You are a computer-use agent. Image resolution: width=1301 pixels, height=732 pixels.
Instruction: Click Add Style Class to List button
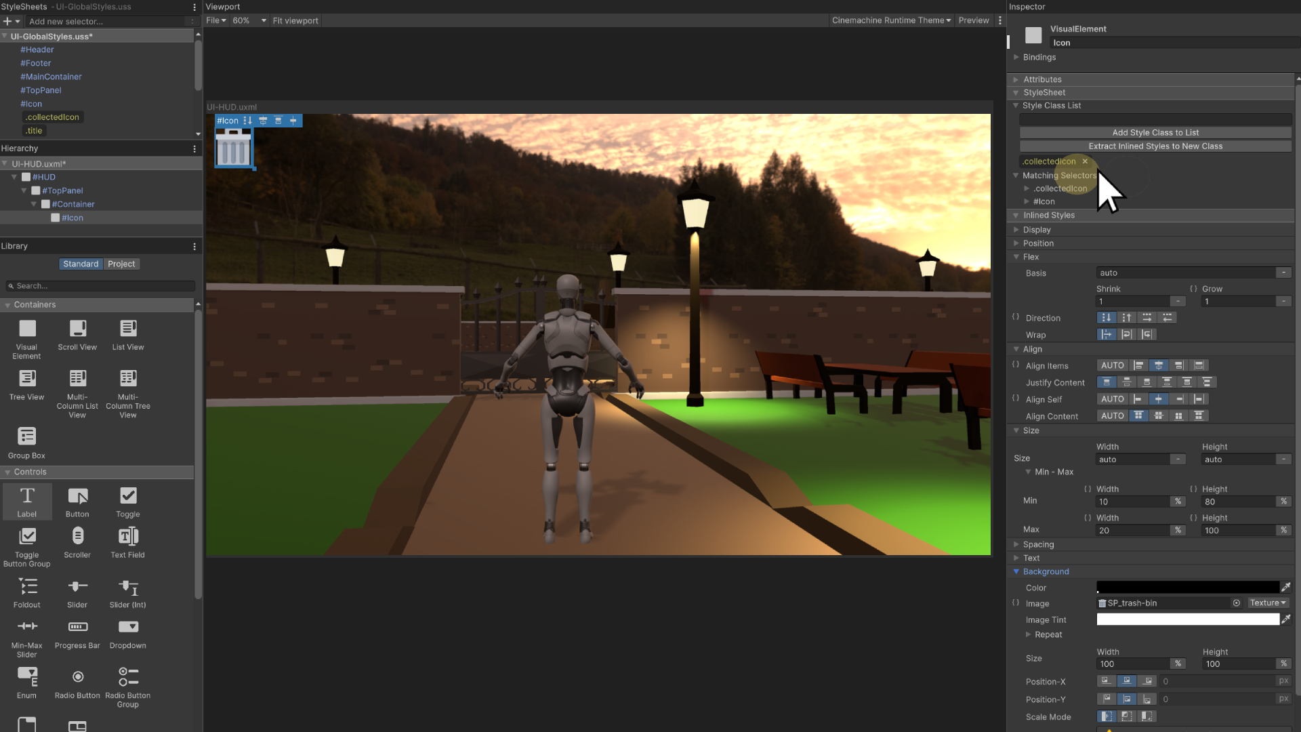(x=1155, y=133)
